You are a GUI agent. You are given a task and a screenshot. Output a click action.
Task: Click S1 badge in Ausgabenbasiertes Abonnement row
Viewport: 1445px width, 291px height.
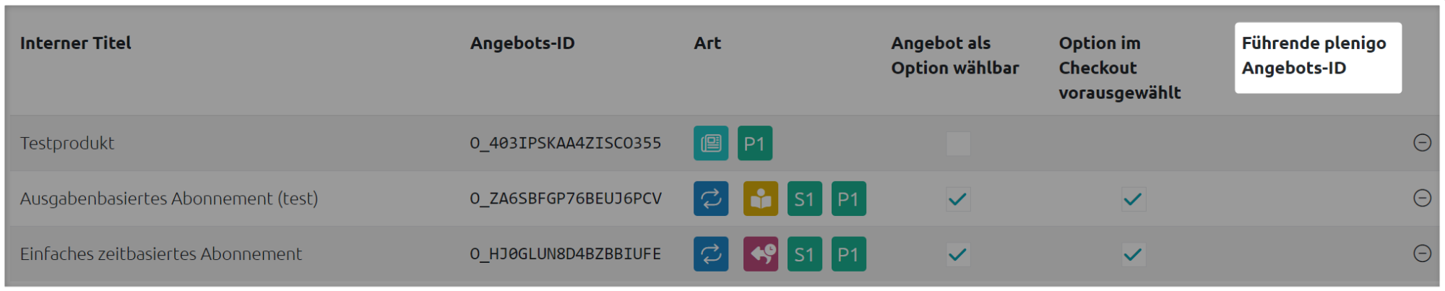click(x=805, y=199)
